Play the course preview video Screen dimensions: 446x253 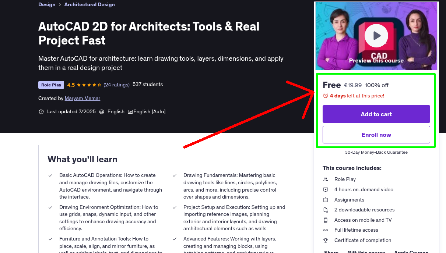click(376, 36)
